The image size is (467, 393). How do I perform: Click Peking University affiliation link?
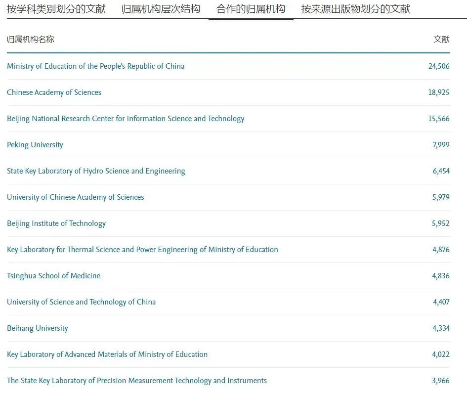(35, 145)
